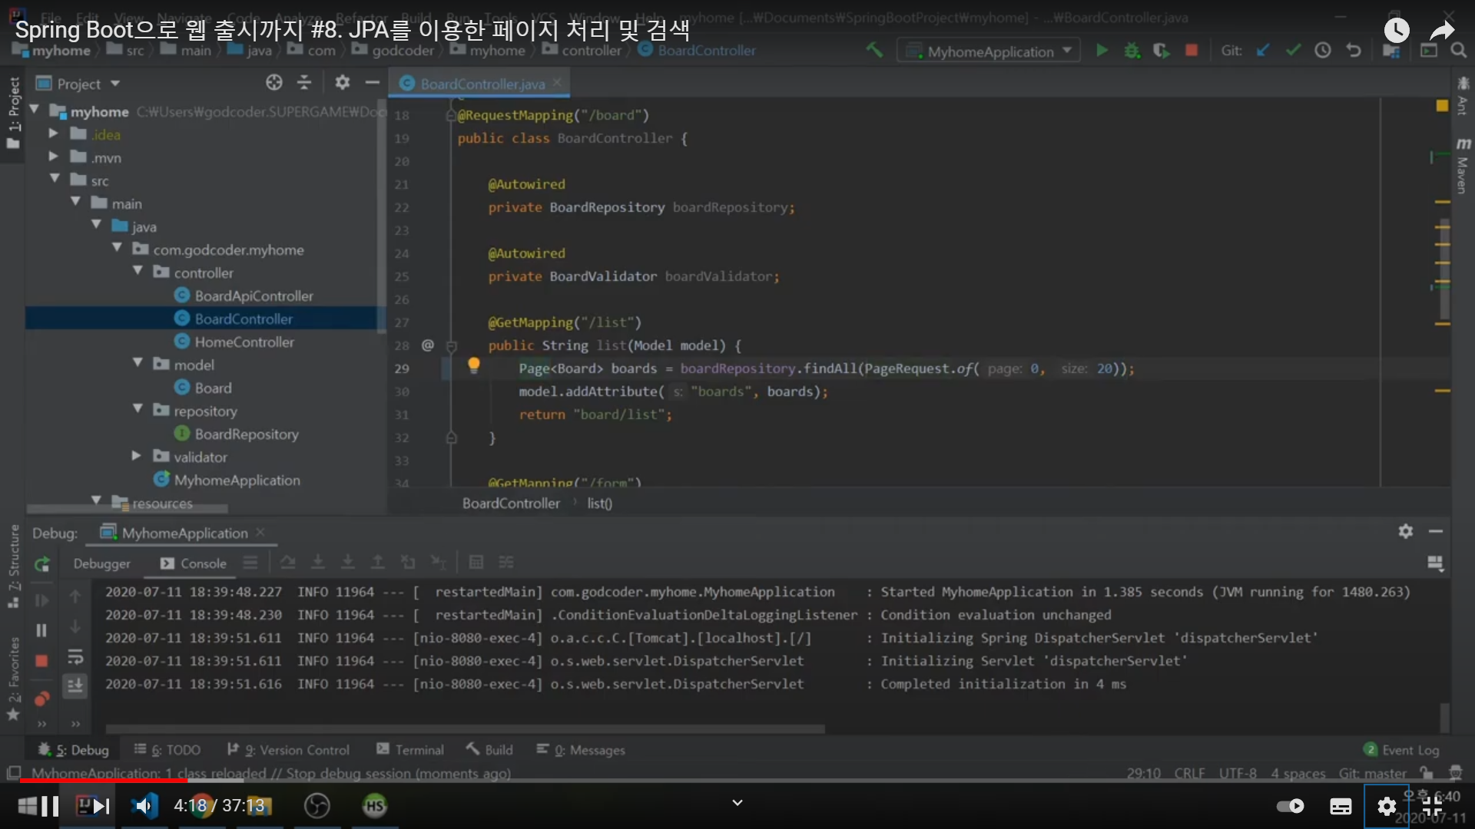
Task: Start debugging with the bug icon
Action: (1132, 51)
